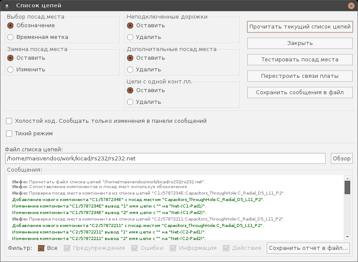Open file browser with Обзор button

pos(342,159)
